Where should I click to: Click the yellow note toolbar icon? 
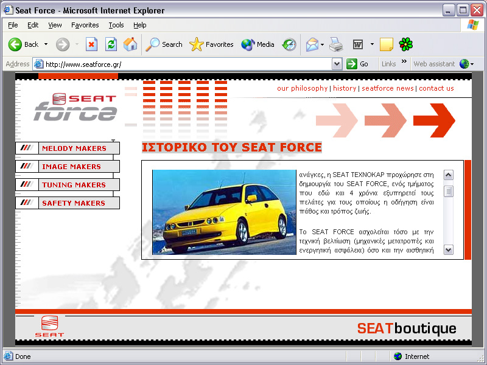tap(387, 44)
